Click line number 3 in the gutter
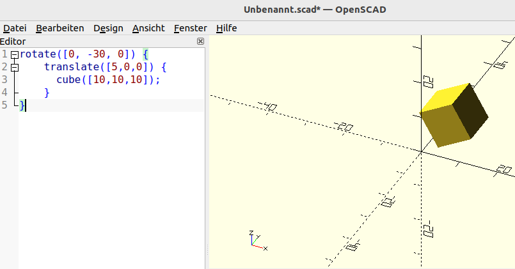Viewport: 515px width, 269px height. click(4, 80)
